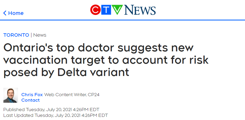Screen dimensions: 245x120
Task: Click "Web Content Writer, CP24" text
Action: tap(72, 95)
